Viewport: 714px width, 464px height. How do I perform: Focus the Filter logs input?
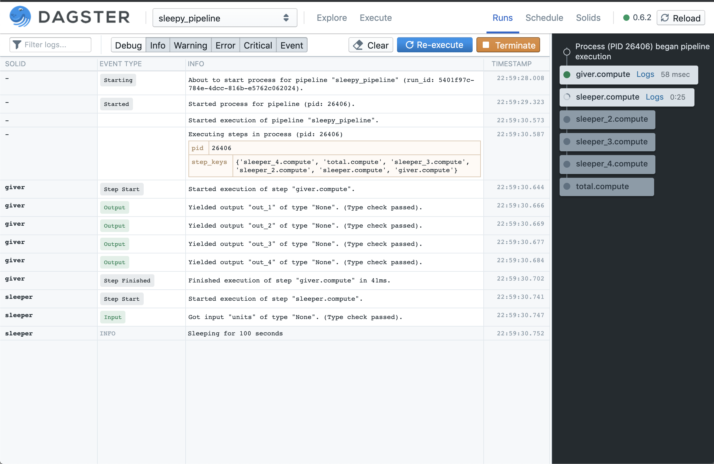50,45
